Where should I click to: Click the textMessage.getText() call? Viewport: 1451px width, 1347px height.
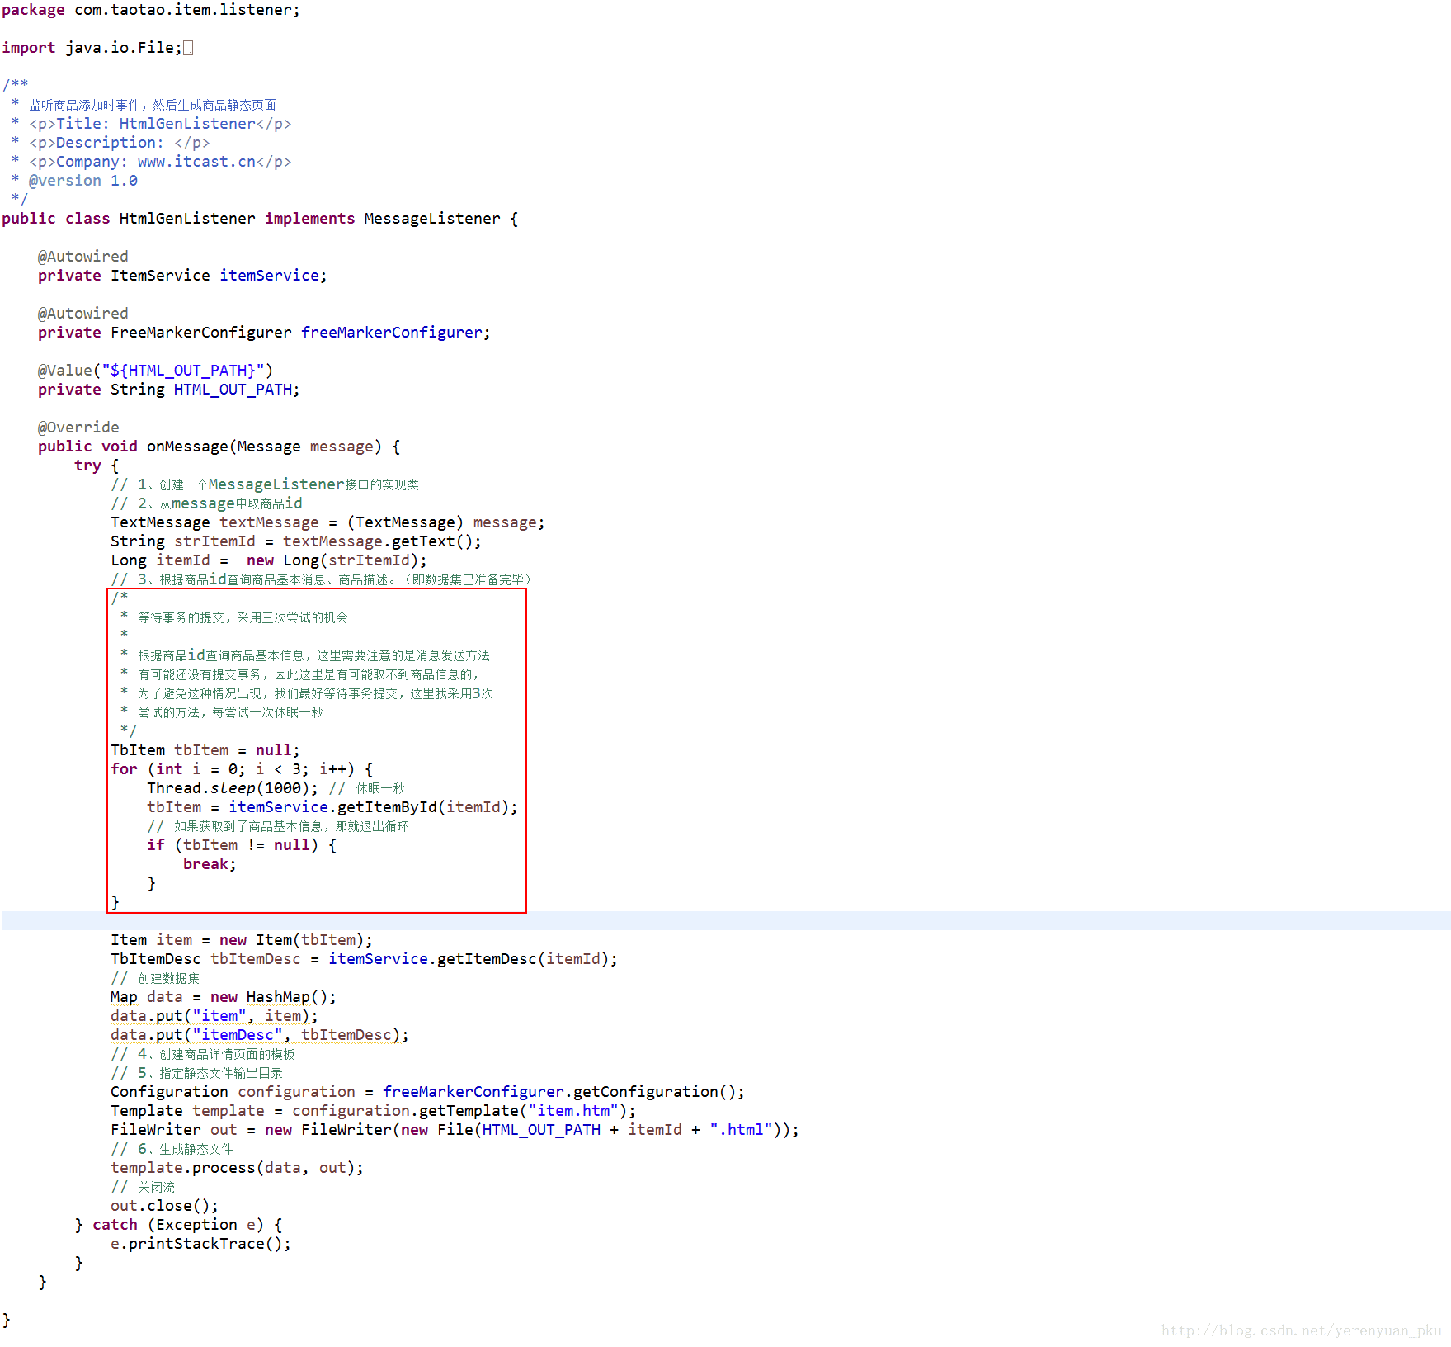382,541
